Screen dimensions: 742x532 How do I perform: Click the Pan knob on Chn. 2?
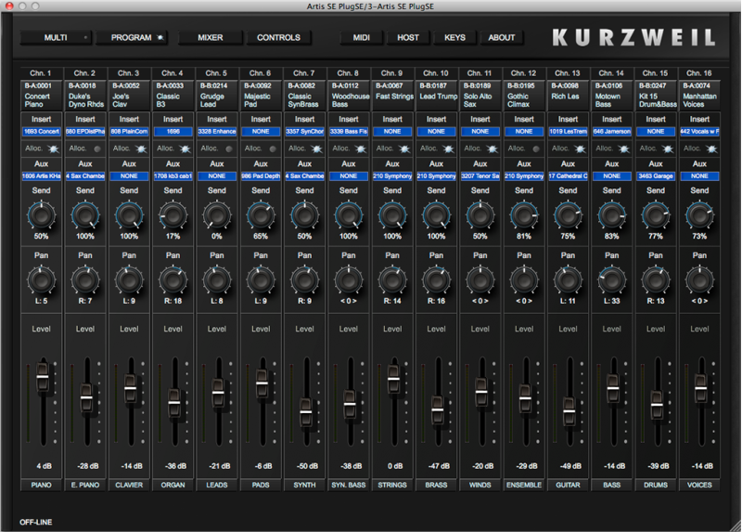pyautogui.click(x=84, y=278)
